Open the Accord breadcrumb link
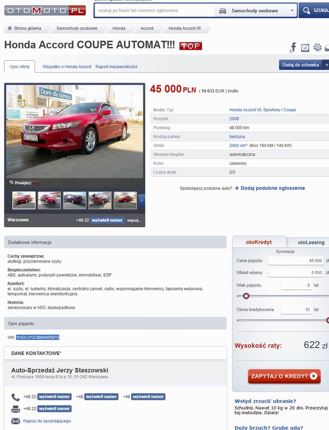Image resolution: width=329 pixels, height=430 pixels. click(147, 28)
